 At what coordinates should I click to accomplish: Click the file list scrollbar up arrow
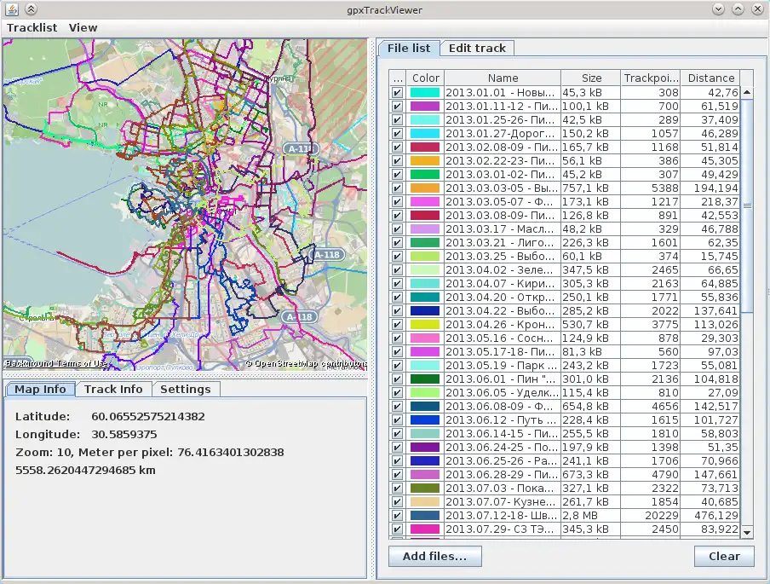click(747, 92)
